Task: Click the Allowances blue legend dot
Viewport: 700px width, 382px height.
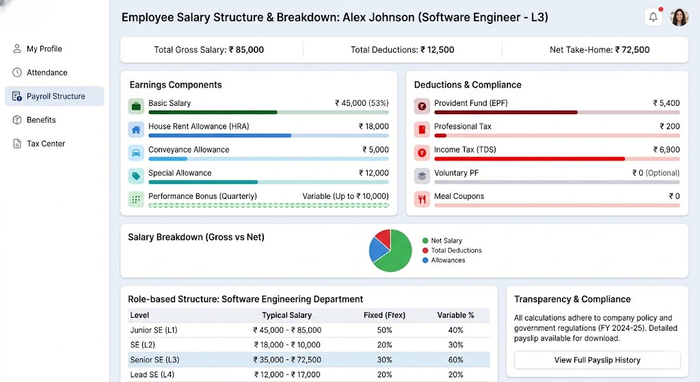Action: pyautogui.click(x=425, y=260)
